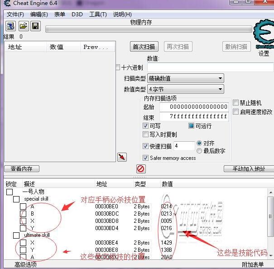Screen dimensions: 274x269
Task: Toggle the 可运行 executable checkbox
Action: pos(191,125)
